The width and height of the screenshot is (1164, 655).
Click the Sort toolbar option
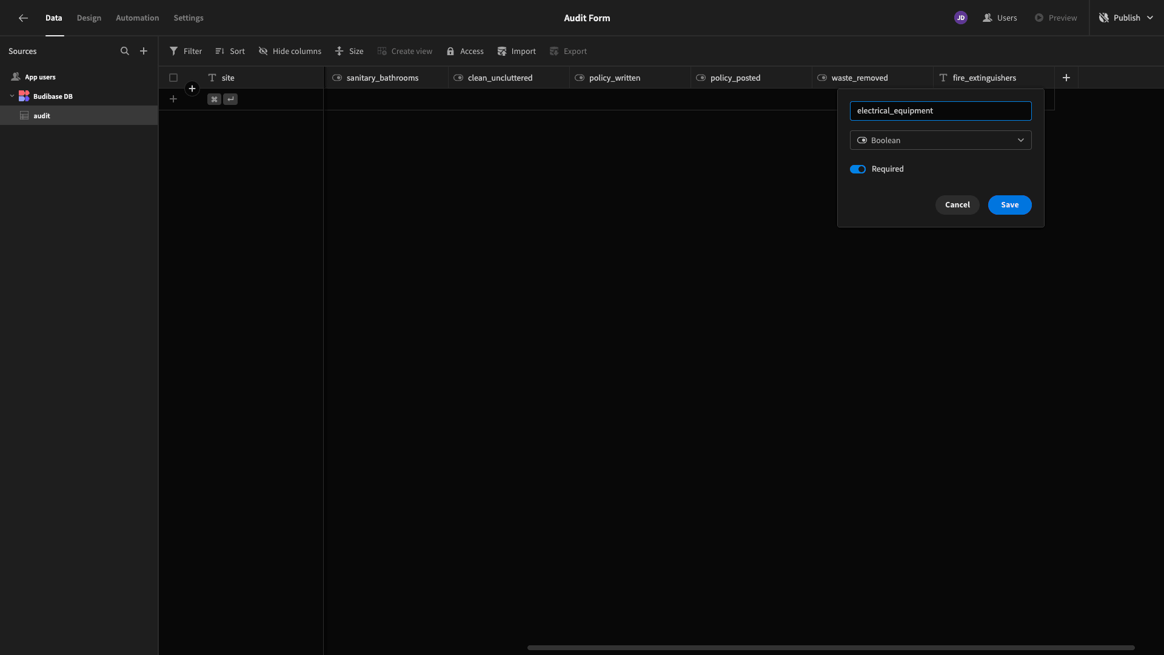230,52
